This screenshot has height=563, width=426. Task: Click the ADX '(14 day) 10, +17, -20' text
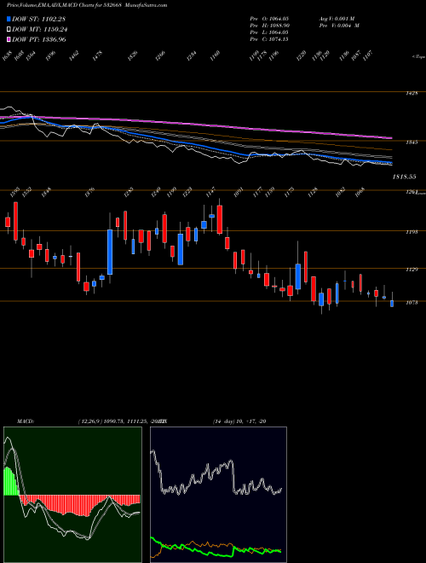[239, 421]
